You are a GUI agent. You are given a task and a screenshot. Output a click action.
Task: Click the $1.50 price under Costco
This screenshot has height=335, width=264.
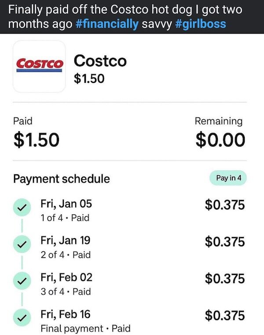pos(90,78)
